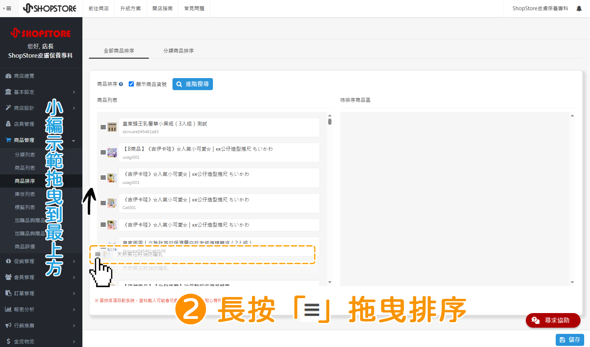Click the help question mark beside 商品排序
Screen dimensions: 590x347
coord(121,84)
